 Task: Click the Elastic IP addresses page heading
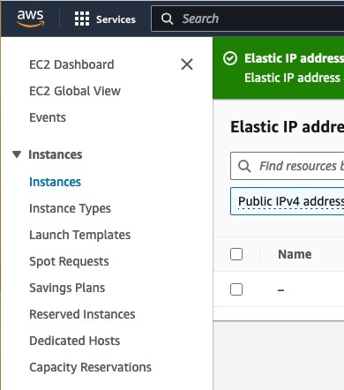[x=288, y=127]
